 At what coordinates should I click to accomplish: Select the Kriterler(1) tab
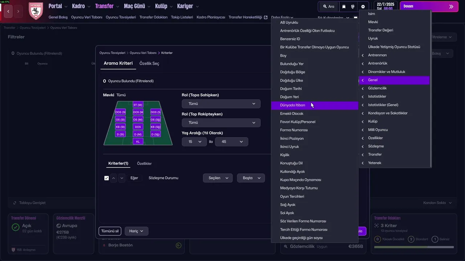(x=118, y=163)
